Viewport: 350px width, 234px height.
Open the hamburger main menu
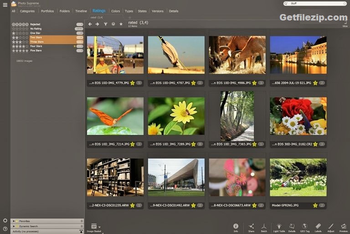pos(5,5)
